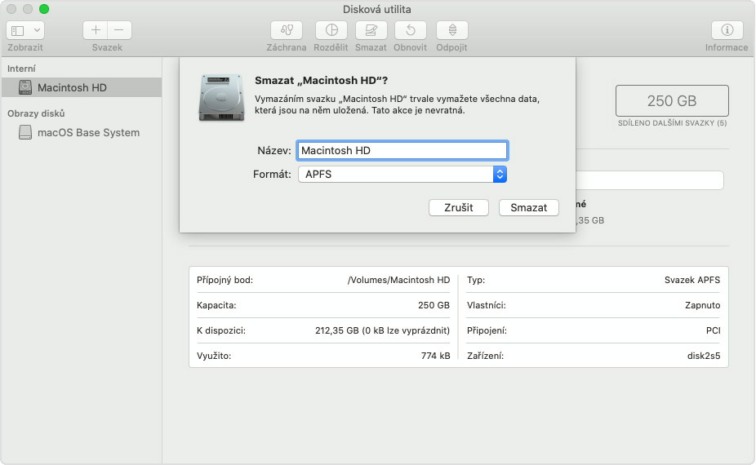Click the Záchrana (First Aid) toolbar icon

click(x=286, y=30)
